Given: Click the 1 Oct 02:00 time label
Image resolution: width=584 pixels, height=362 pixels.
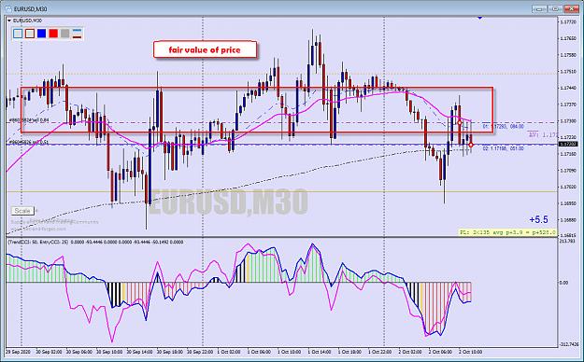Looking at the screenshot, I should click(229, 352).
